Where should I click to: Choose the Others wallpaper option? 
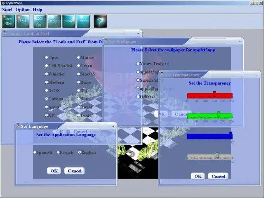coord(145,97)
